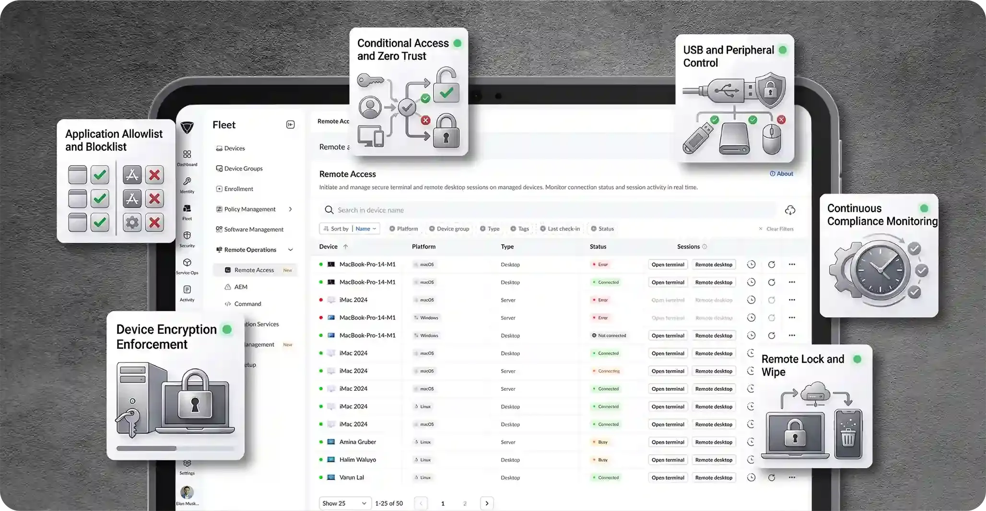
Task: Open the Show 25 page size dropdown
Action: (x=345, y=503)
